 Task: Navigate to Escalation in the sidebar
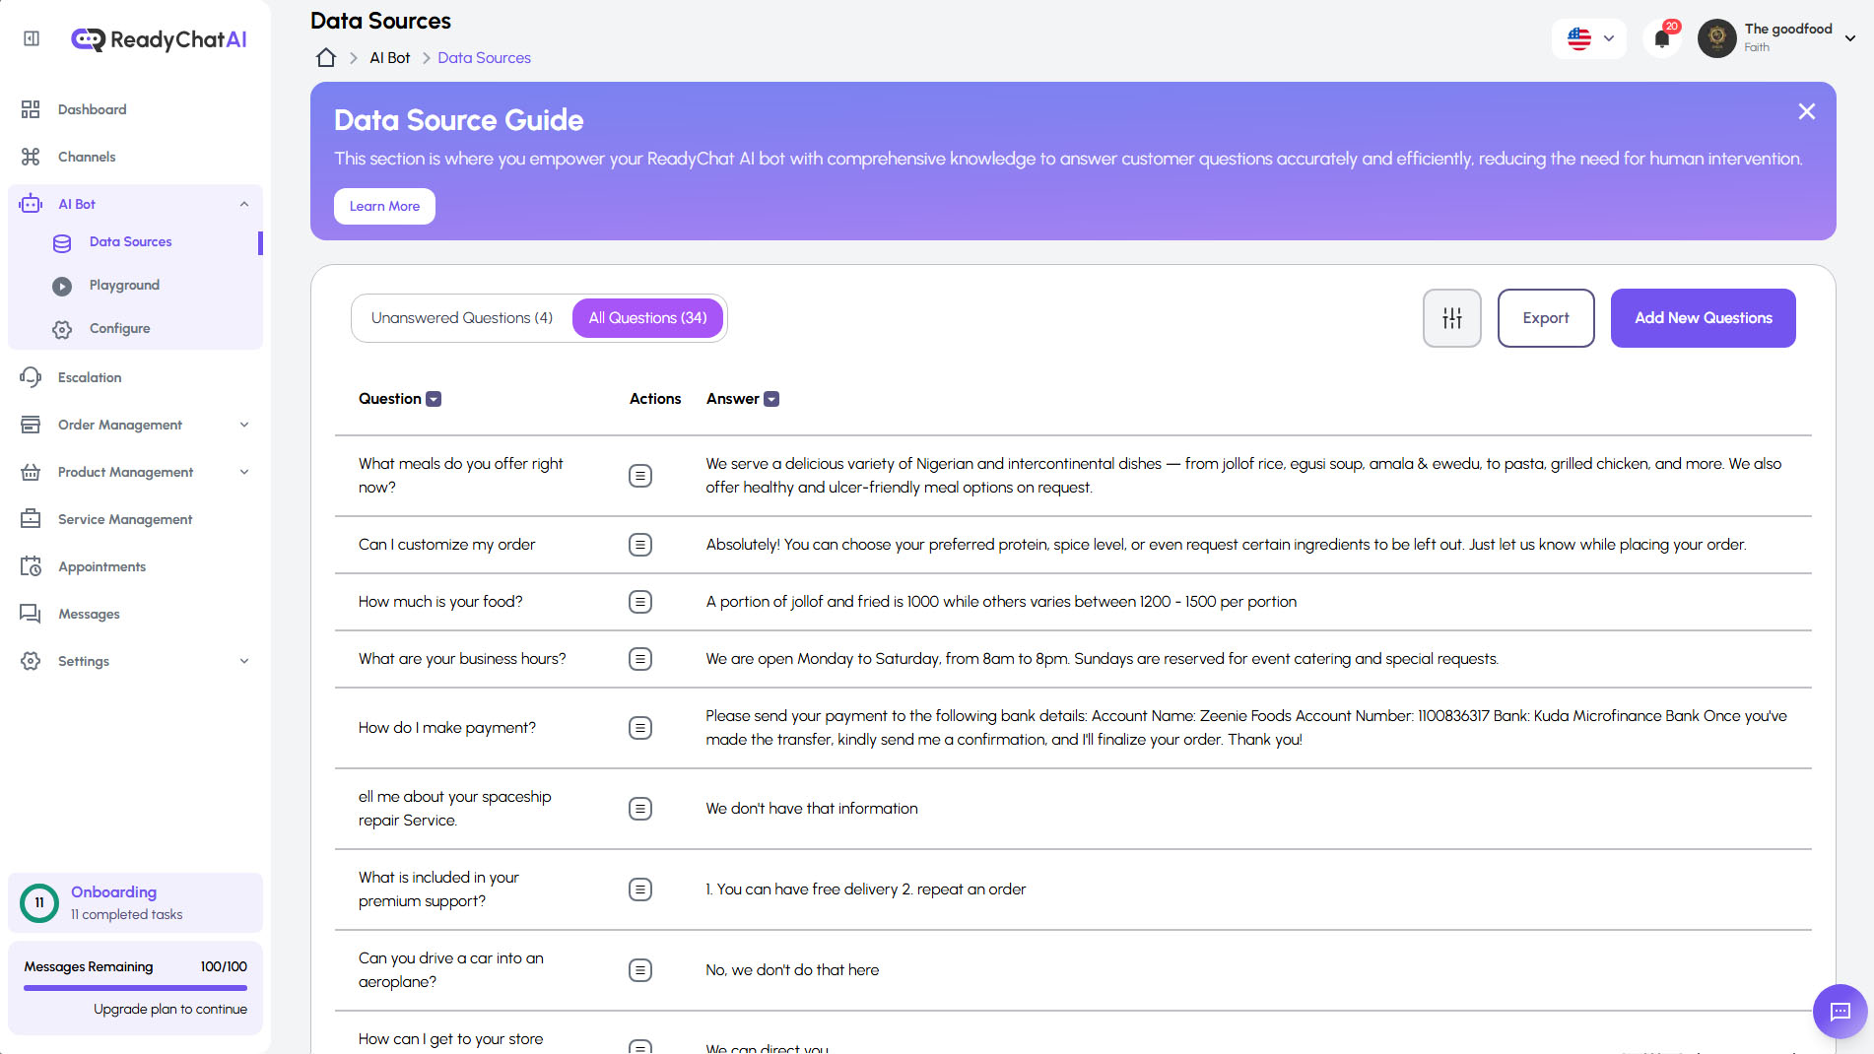(x=91, y=377)
